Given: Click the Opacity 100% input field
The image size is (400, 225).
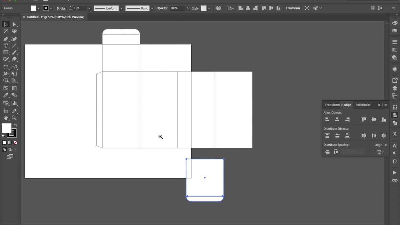Looking at the screenshot, I should [177, 8].
